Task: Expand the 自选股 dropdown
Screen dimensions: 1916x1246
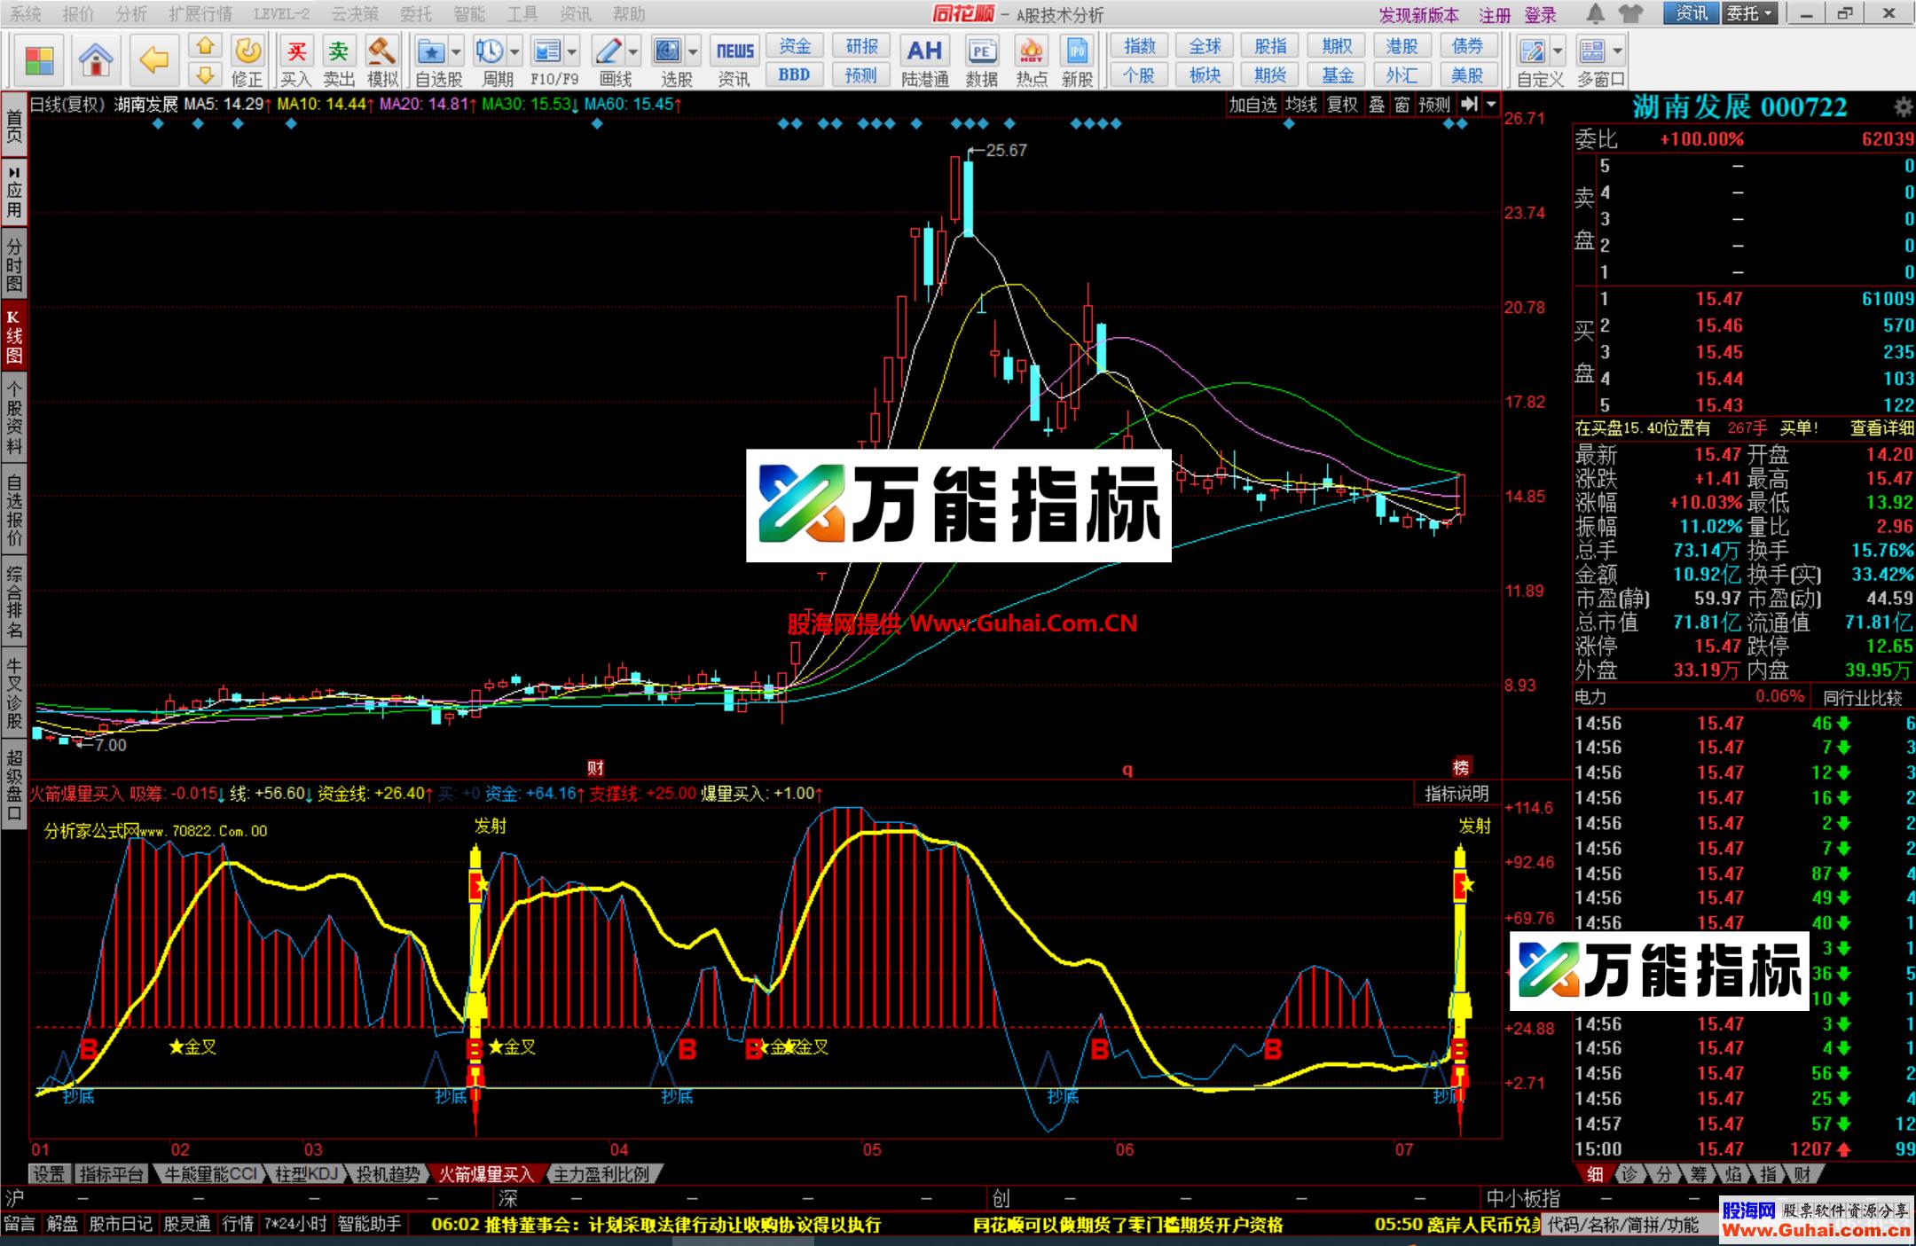Action: [x=456, y=51]
